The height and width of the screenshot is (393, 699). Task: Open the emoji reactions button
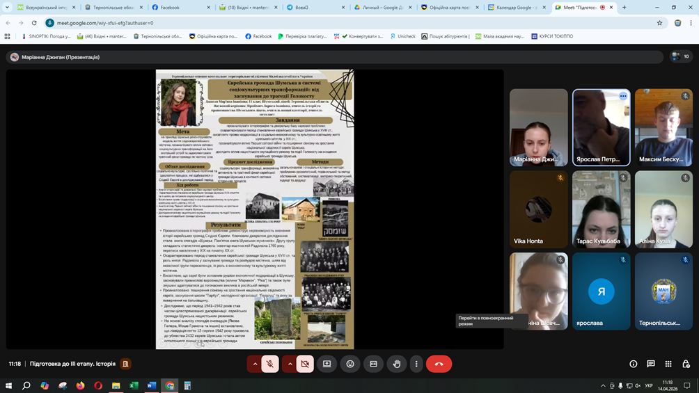(350, 364)
